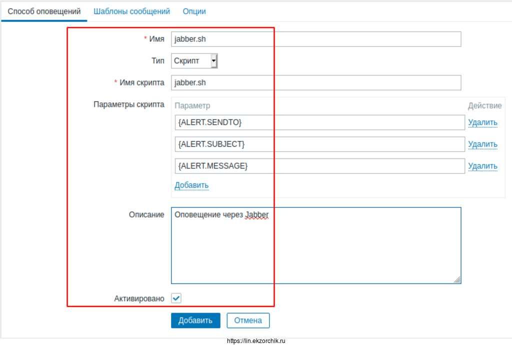Delete the {ALERT.MESSAGE} parameter row
Image resolution: width=512 pixels, height=345 pixels.
pos(482,166)
